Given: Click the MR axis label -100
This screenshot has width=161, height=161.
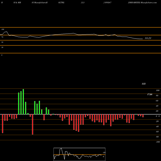Looking at the screenshot, I should point(158,142).
